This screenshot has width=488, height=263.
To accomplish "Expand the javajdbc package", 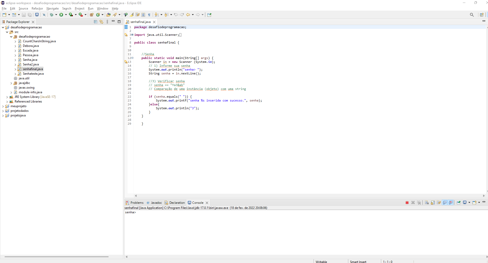I will [11, 83].
